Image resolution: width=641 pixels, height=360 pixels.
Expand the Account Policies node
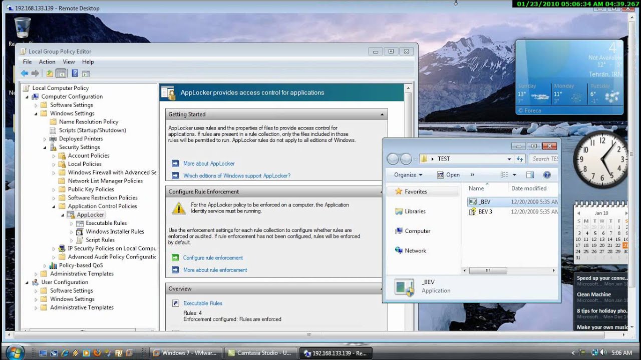pos(54,155)
